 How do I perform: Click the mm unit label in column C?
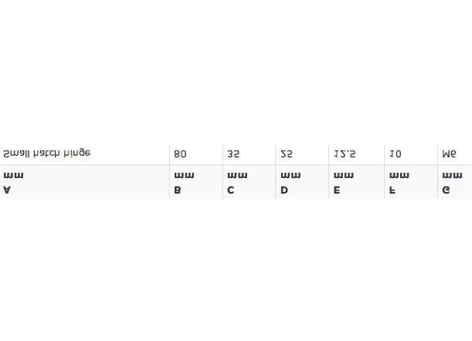[237, 175]
